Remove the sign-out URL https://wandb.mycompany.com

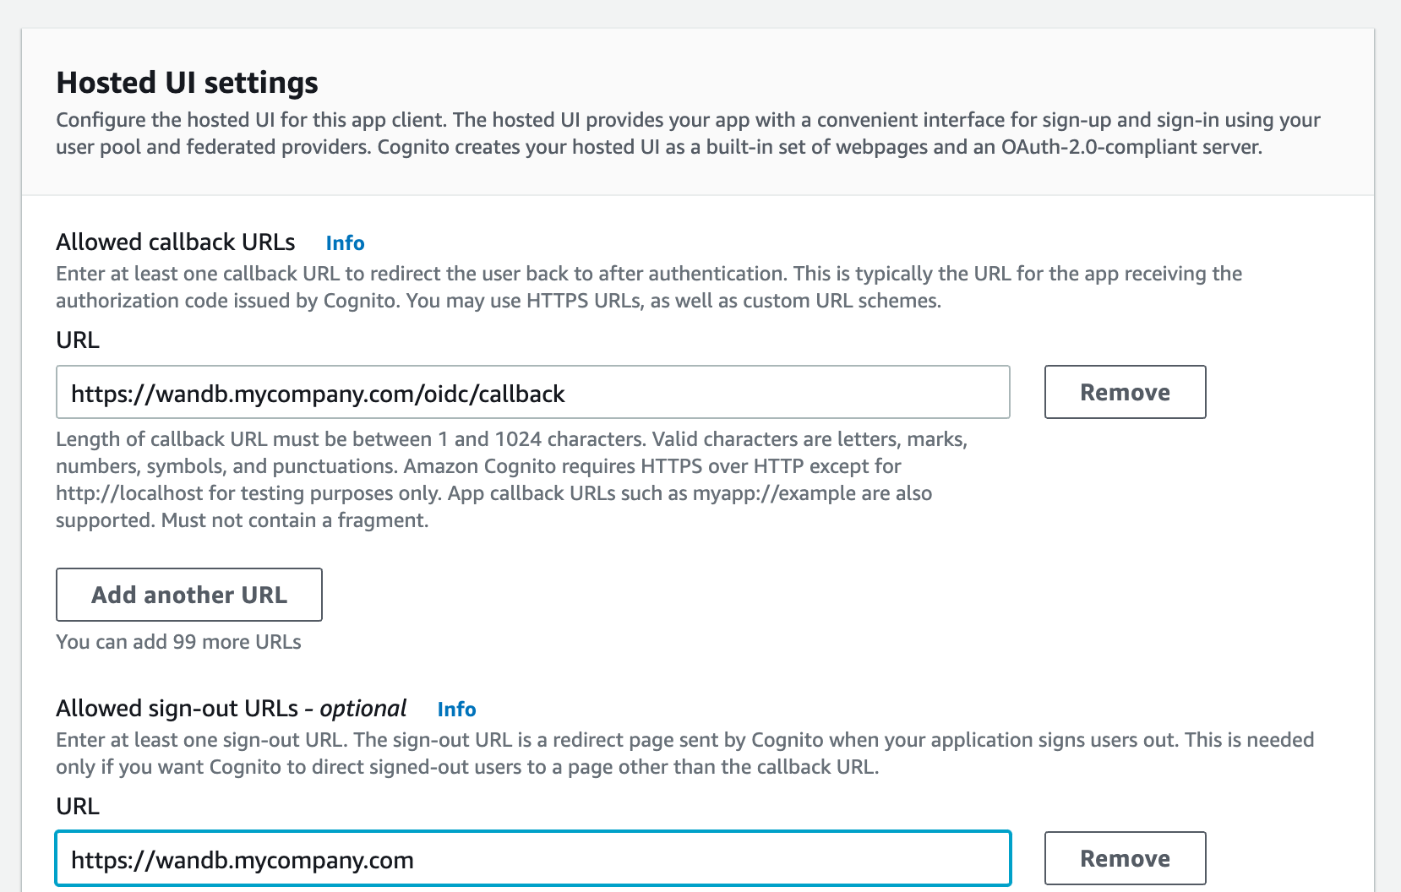click(1124, 858)
